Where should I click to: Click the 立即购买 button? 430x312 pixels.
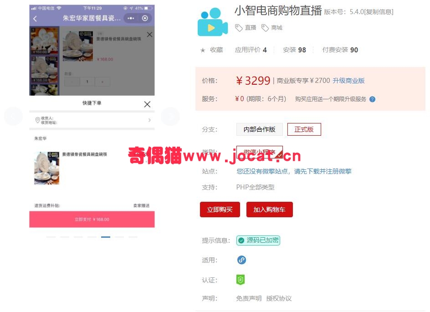[220, 210]
